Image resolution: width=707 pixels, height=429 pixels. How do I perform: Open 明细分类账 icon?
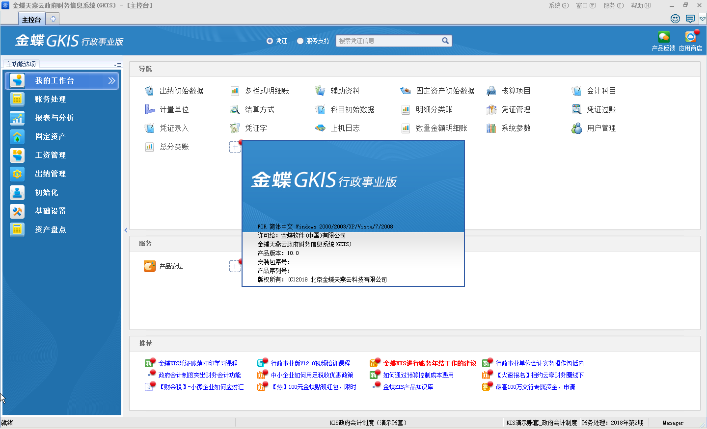tap(406, 109)
